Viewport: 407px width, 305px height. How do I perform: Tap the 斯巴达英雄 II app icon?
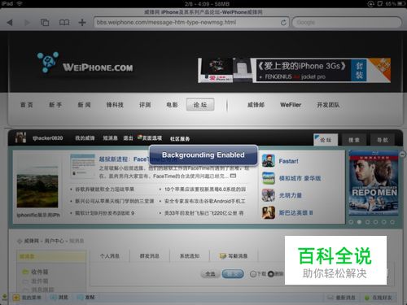coord(269,212)
